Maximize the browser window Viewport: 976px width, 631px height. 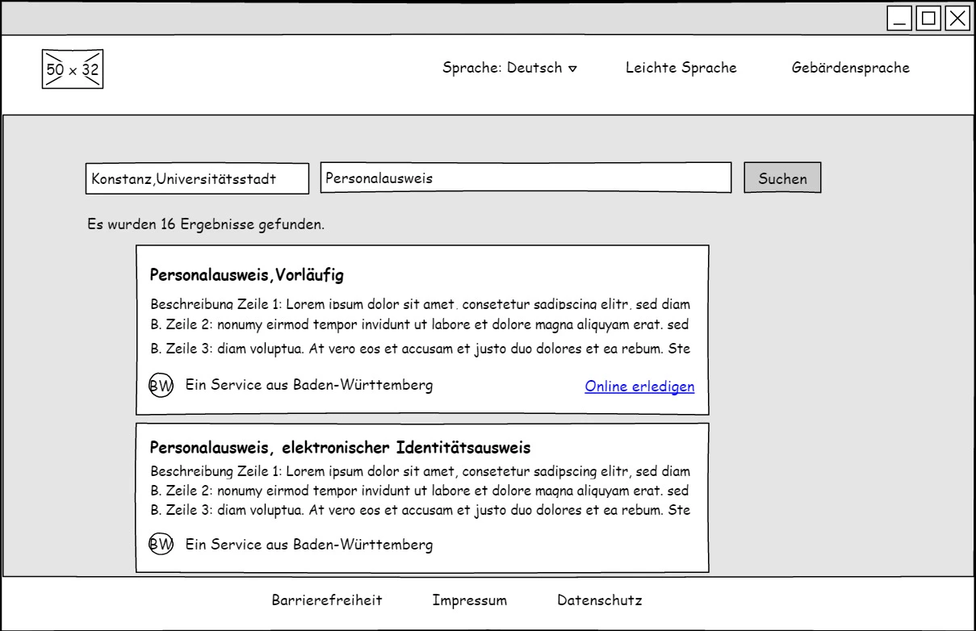point(928,19)
